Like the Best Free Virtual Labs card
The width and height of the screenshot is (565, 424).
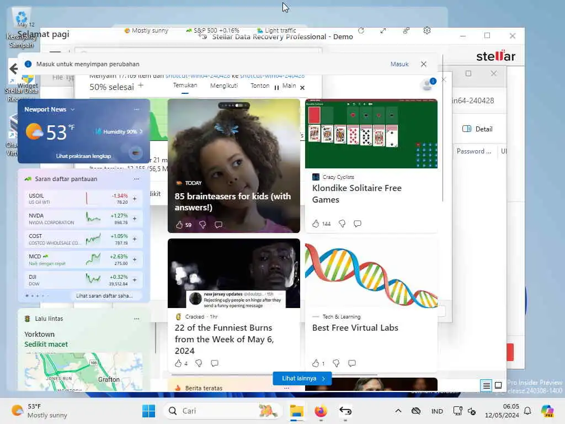coord(316,363)
